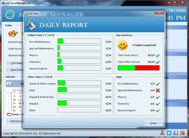Click the Full Stats dialog red X button
Image resolution: width=189 pixels, height=138 pixels.
click(160, 13)
